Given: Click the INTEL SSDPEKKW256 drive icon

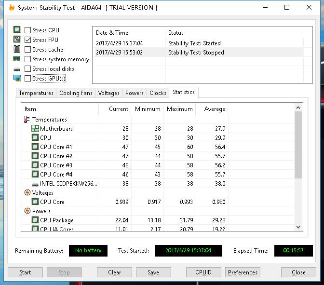Looking at the screenshot, I should pyautogui.click(x=35, y=184).
